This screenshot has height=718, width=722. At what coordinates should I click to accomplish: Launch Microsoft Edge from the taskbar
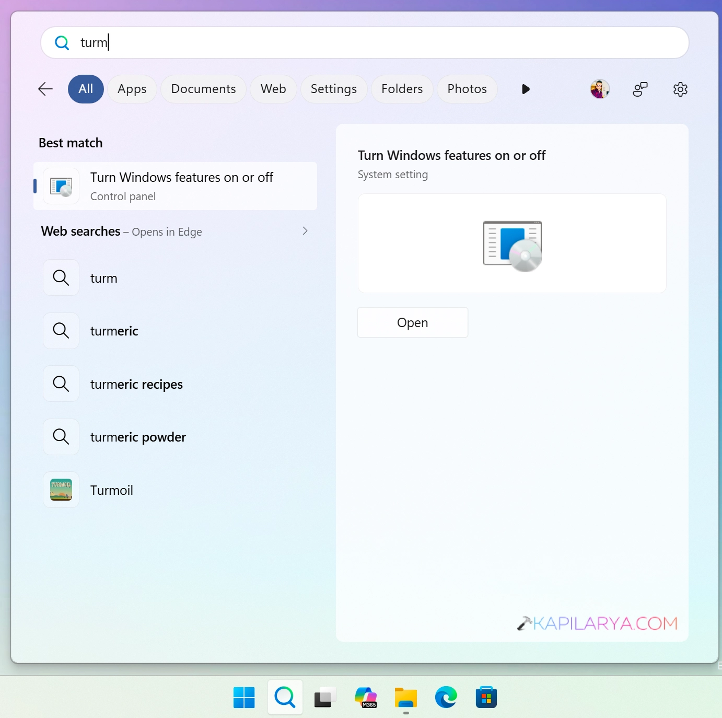point(446,697)
